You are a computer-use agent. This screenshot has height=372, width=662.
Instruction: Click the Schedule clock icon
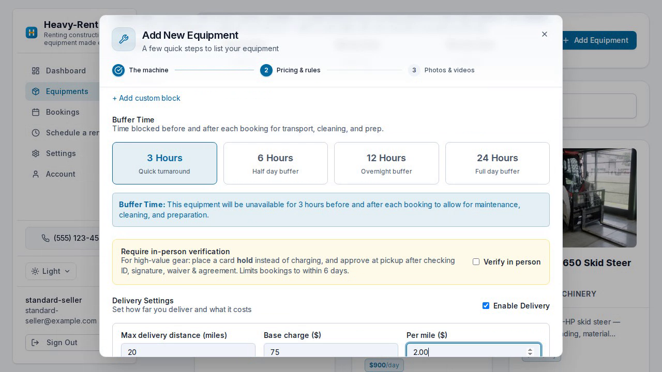pyautogui.click(x=36, y=133)
